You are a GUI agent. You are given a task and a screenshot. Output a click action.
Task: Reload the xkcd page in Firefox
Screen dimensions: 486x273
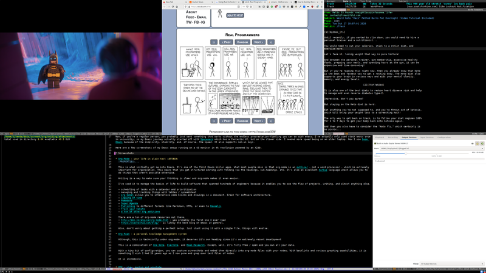(173, 7)
